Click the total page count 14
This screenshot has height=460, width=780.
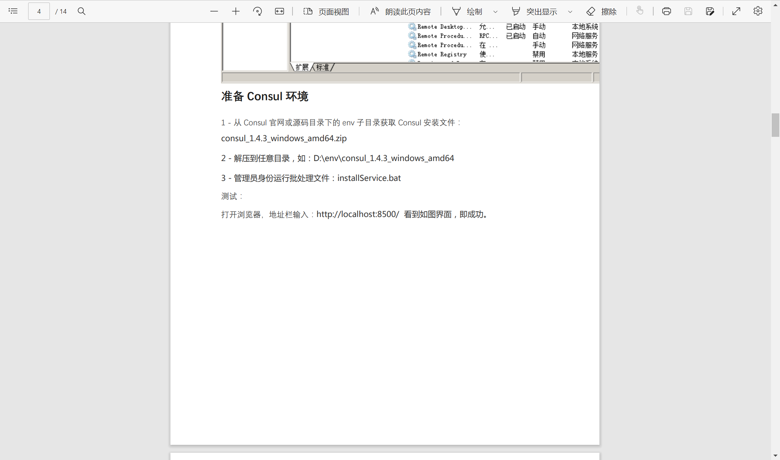click(x=63, y=12)
